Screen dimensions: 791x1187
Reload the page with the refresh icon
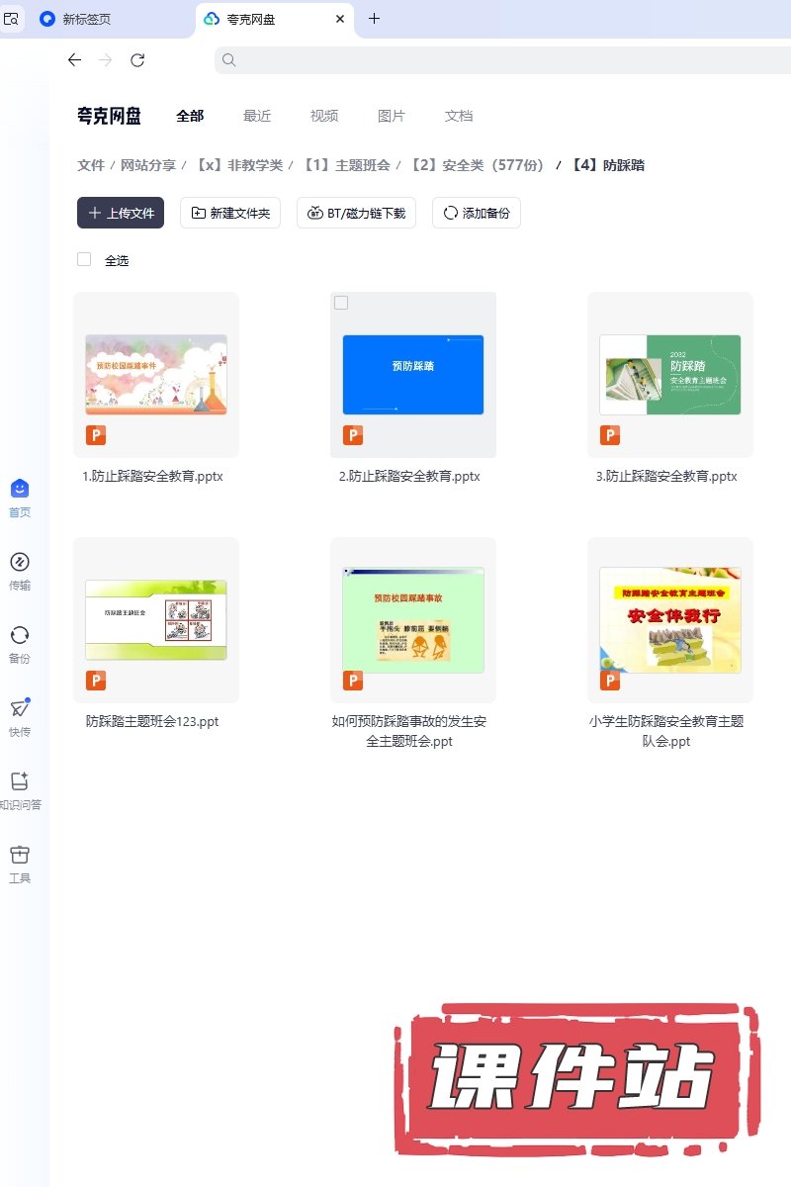click(137, 60)
